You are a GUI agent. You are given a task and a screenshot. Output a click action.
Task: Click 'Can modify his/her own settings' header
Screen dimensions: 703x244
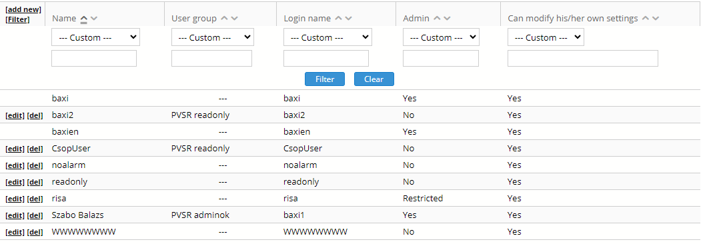point(572,19)
